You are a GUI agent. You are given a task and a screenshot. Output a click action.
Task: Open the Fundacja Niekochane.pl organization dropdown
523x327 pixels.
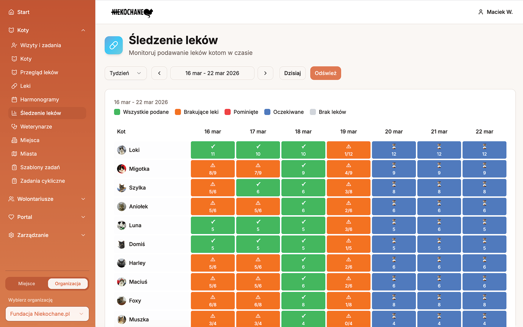point(47,314)
